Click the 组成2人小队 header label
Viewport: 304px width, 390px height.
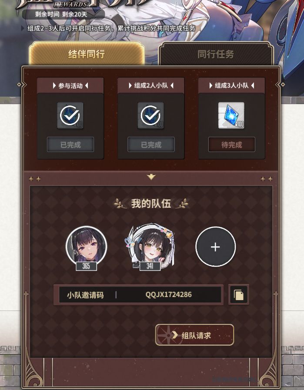click(x=151, y=86)
